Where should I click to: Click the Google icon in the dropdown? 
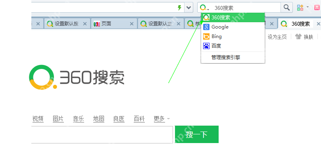click(206, 27)
